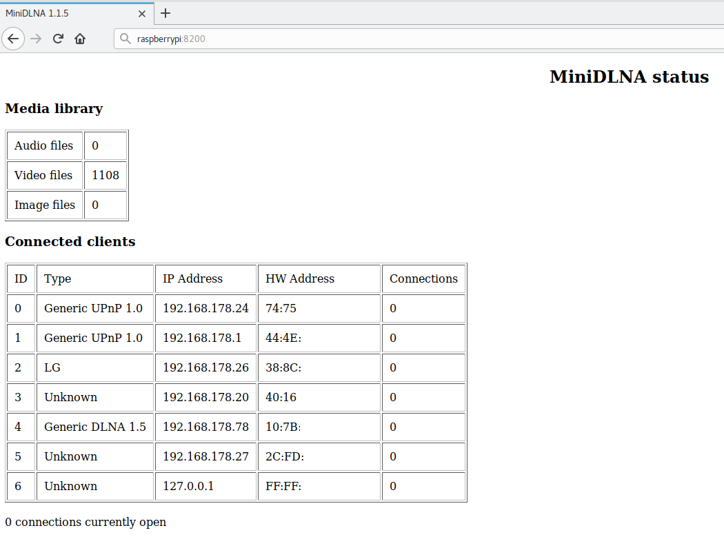Select the Image files label cell
The height and width of the screenshot is (537, 724).
pyautogui.click(x=44, y=205)
